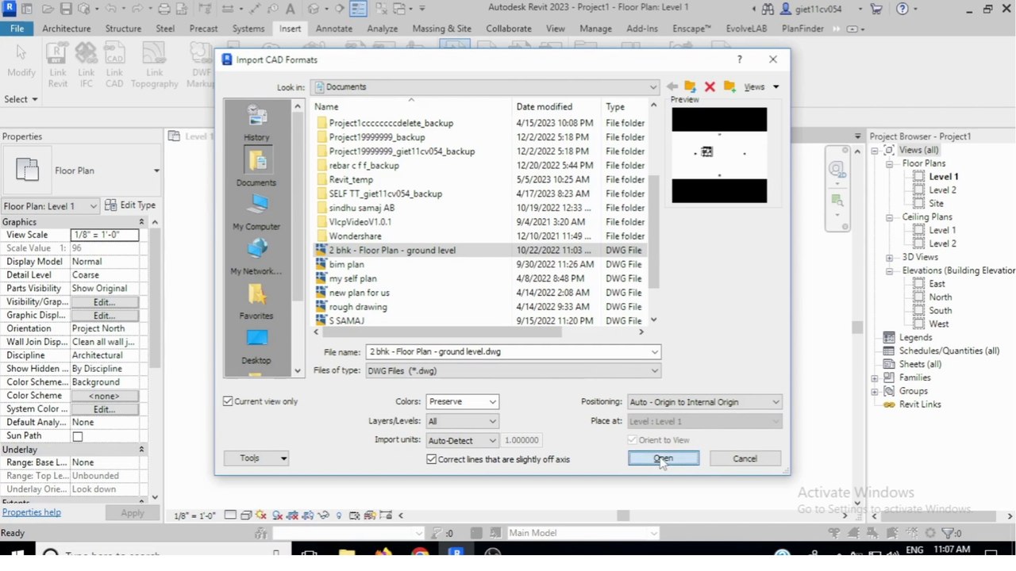The image size is (1016, 571).
Task: Open the Help question mark in title bar
Action: [902, 9]
